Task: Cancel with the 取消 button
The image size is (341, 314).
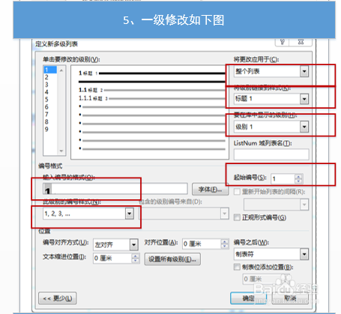Action: (290, 298)
